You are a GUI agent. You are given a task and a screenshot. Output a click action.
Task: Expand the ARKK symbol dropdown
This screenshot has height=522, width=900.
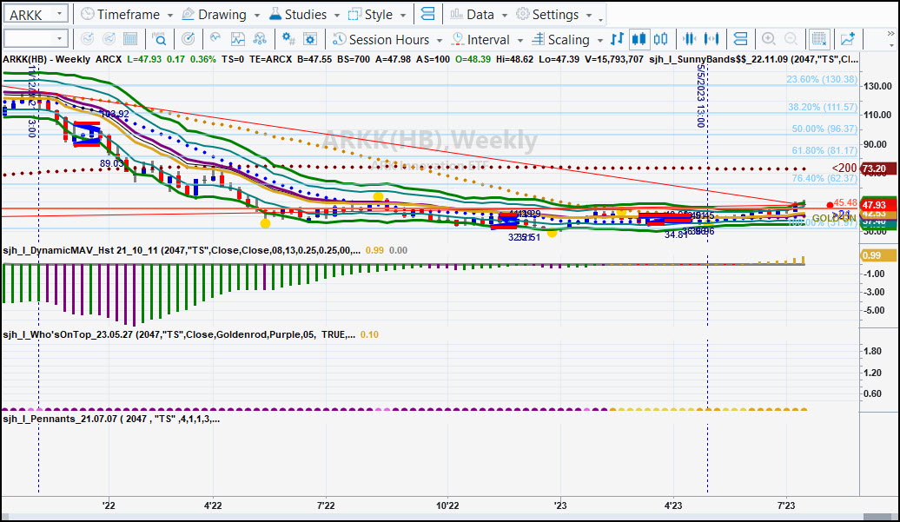pos(60,14)
